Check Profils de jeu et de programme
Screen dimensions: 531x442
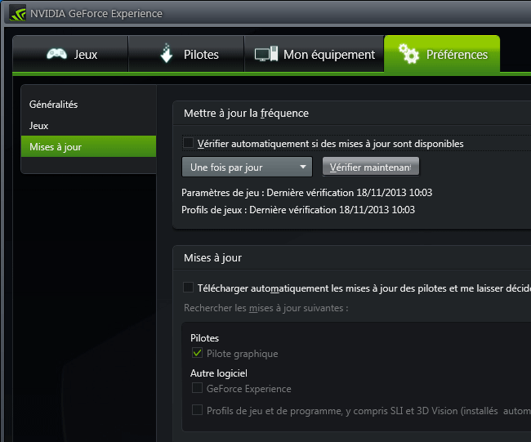tap(197, 410)
